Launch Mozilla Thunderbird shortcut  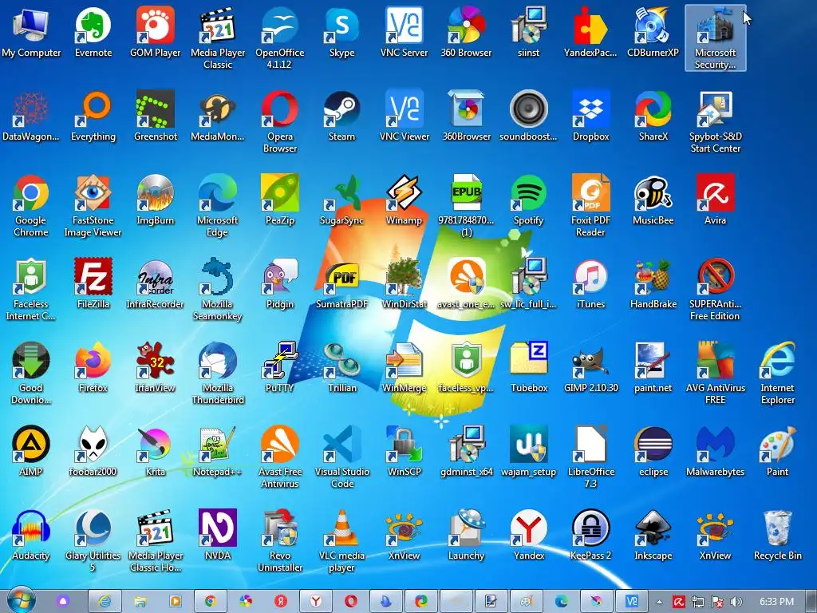[217, 374]
